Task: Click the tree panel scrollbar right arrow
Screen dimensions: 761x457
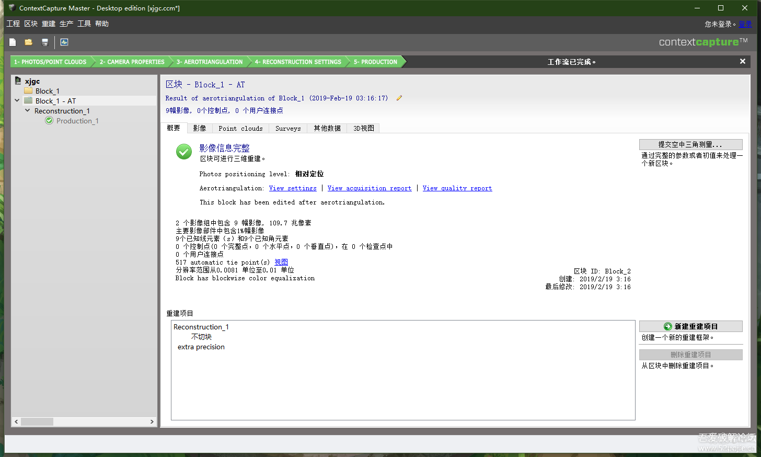Action: pos(152,421)
